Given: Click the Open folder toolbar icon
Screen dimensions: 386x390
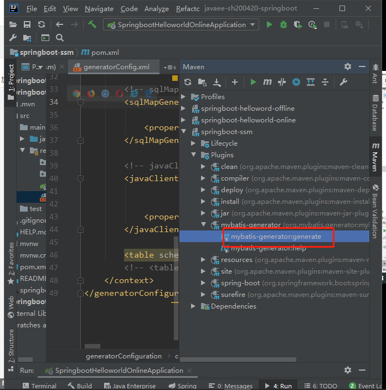Looking at the screenshot, I should [13, 24].
